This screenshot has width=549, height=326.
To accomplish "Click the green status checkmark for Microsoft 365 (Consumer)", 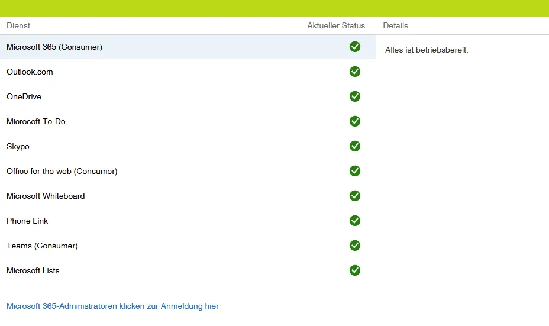I will (x=355, y=47).
